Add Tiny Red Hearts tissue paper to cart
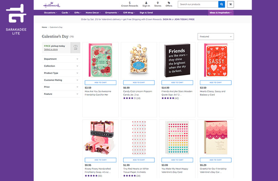This screenshot has height=181, width=278. tap(139, 160)
